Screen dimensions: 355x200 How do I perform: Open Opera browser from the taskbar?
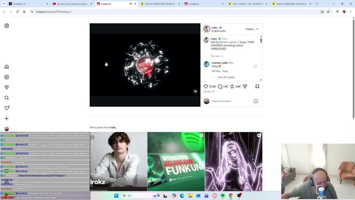[214, 196]
